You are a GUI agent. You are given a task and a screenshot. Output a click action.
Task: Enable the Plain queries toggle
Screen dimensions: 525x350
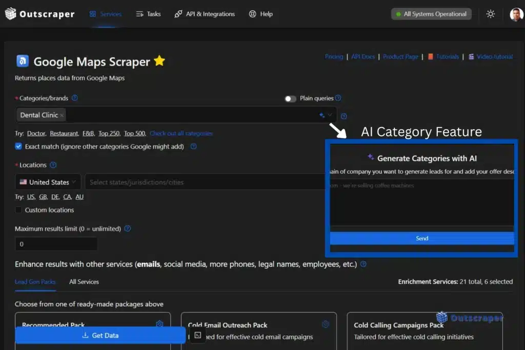coord(290,98)
